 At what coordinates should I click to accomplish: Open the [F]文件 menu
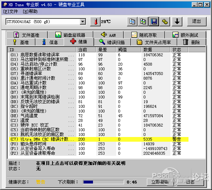coord(10,12)
